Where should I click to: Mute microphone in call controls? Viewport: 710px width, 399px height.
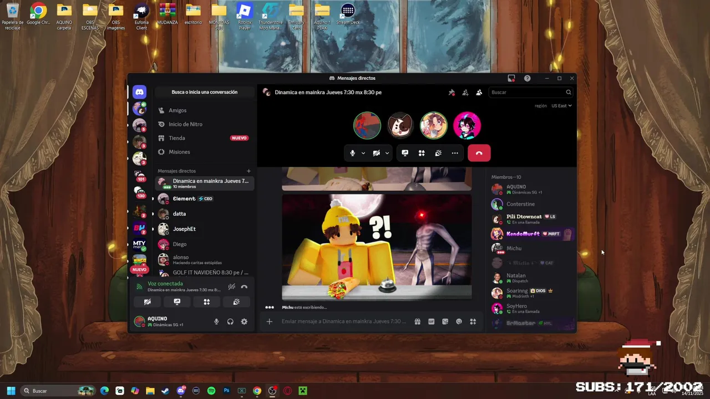[352, 153]
